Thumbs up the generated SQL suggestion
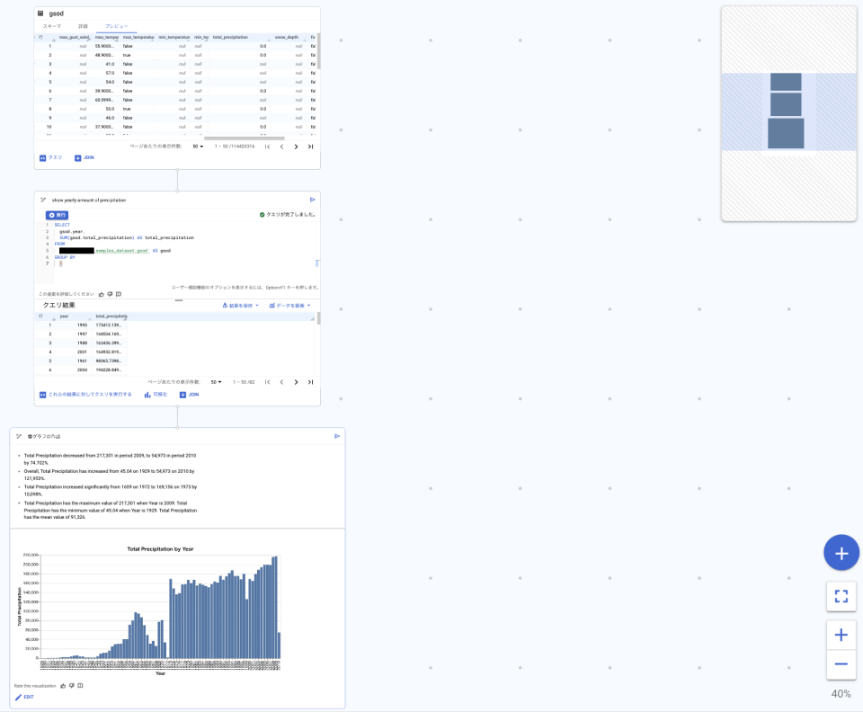 101,293
